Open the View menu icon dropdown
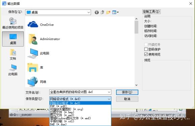The width and height of the screenshot is (195, 126). (115, 12)
